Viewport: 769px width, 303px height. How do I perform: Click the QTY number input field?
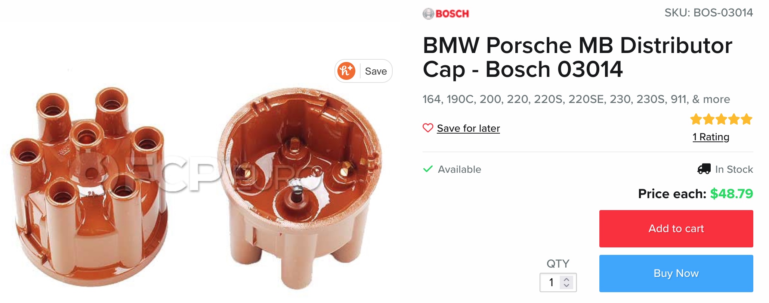pyautogui.click(x=558, y=282)
